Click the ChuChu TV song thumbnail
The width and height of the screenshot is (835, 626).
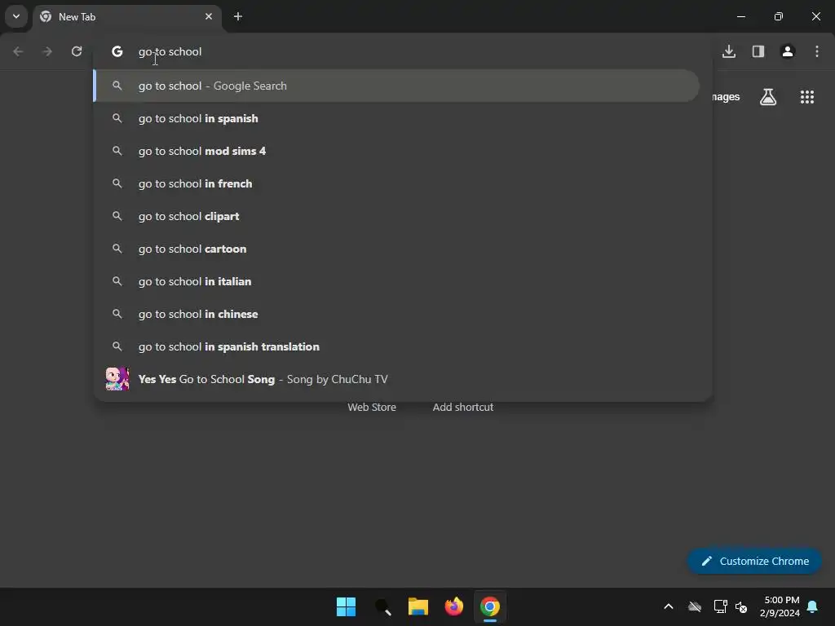(x=117, y=379)
